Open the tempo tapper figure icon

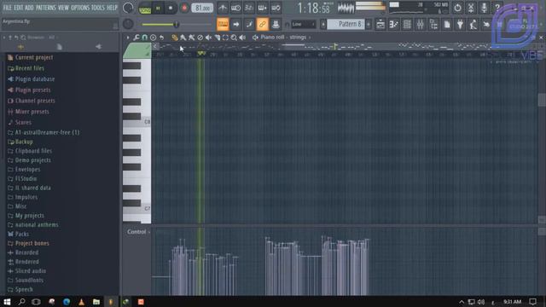pos(473,25)
